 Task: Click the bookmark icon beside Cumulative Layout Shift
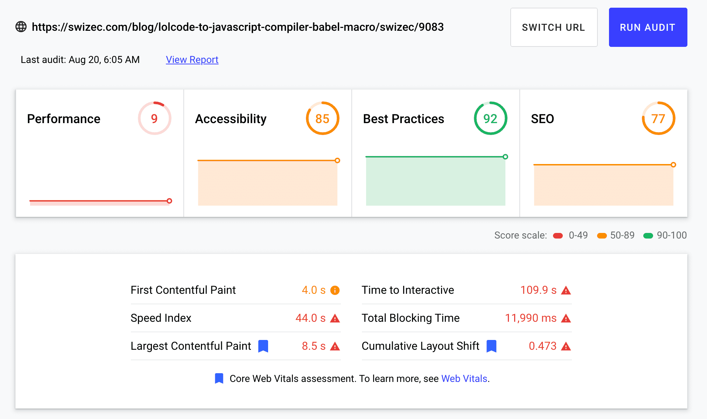pyautogui.click(x=491, y=346)
